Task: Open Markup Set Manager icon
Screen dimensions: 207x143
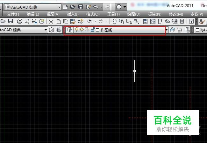Action: [x=175, y=21]
